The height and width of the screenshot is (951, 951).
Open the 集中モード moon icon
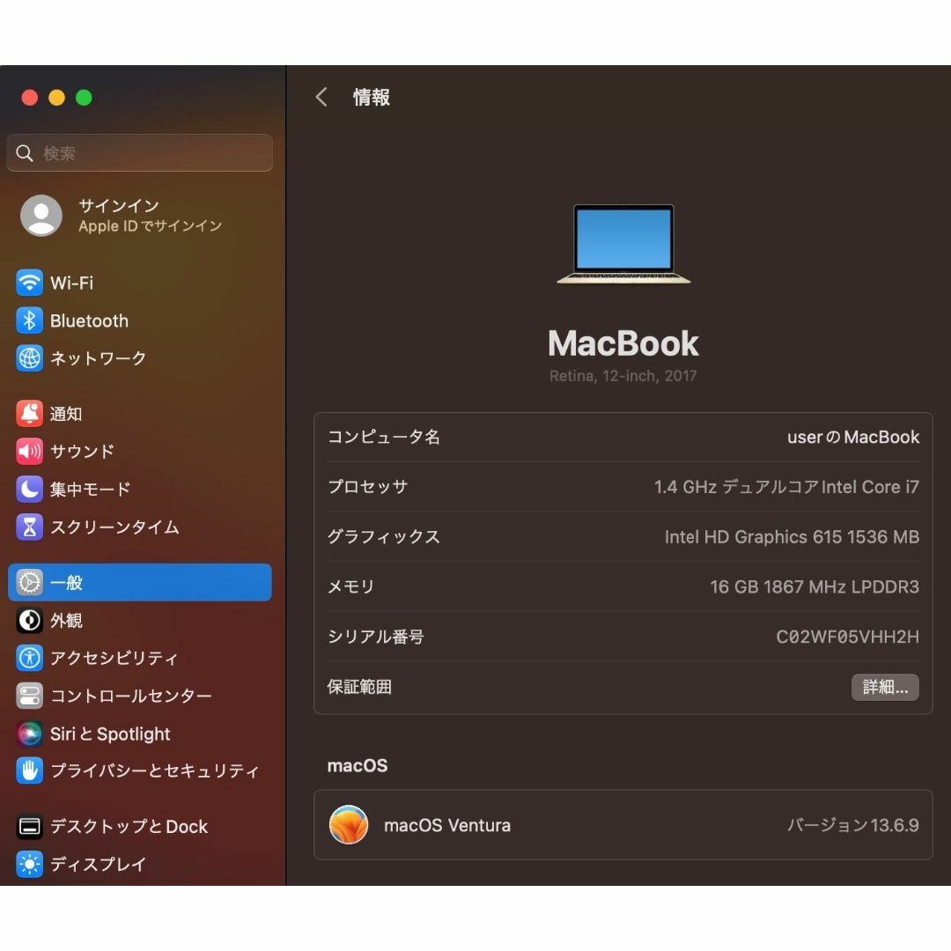click(29, 489)
